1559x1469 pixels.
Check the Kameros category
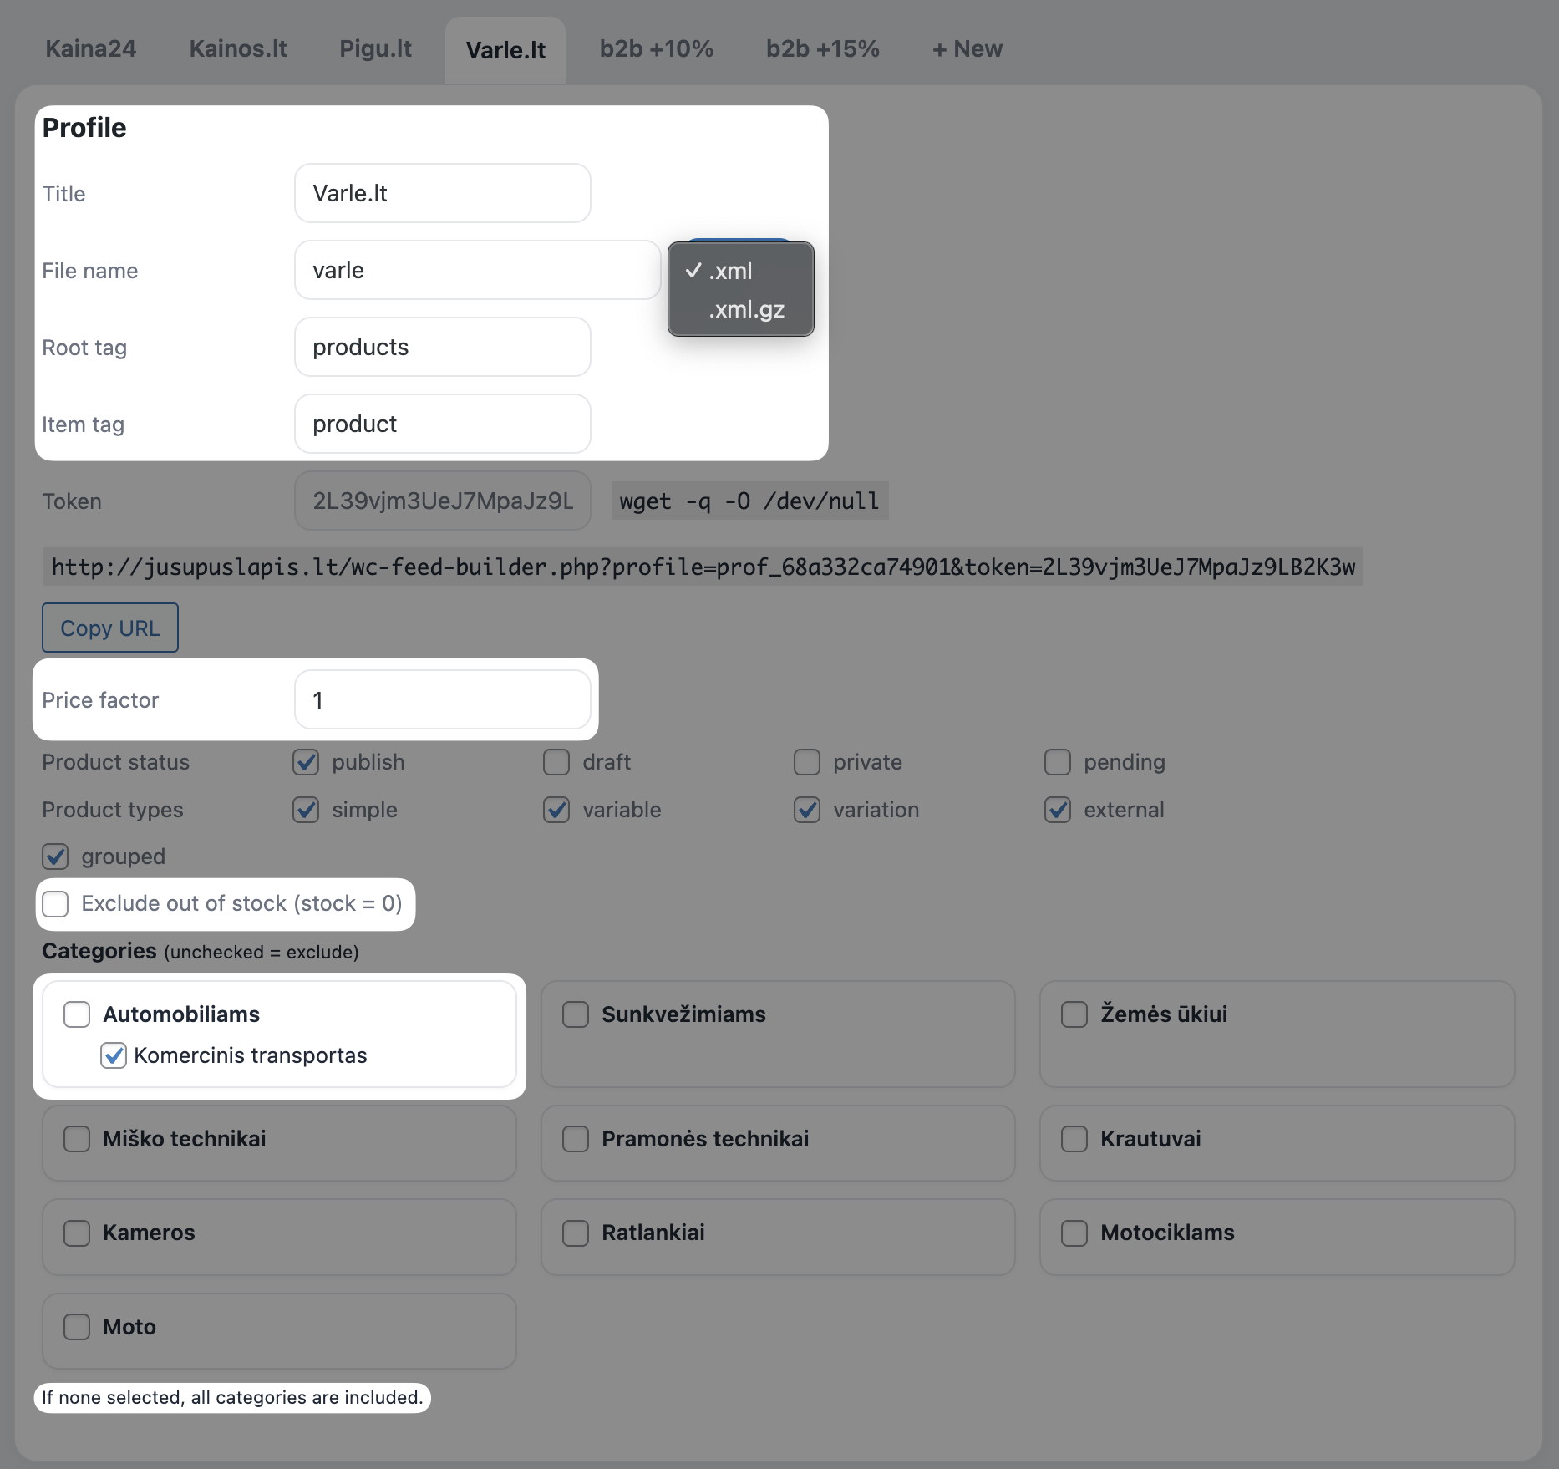point(77,1233)
